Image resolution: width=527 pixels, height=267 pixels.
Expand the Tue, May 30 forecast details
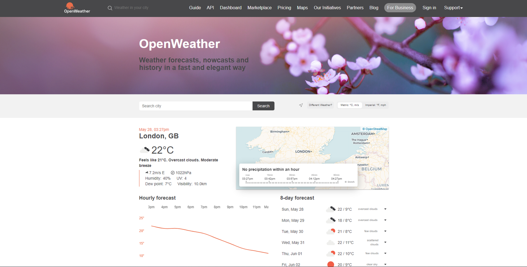(385, 231)
